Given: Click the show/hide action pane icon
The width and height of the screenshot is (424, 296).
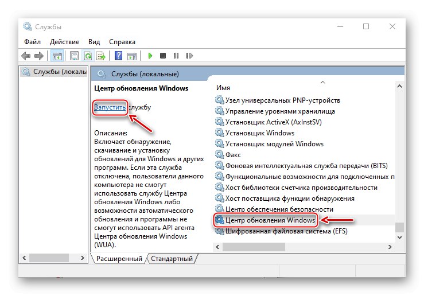Looking at the screenshot, I should pyautogui.click(x=132, y=56).
